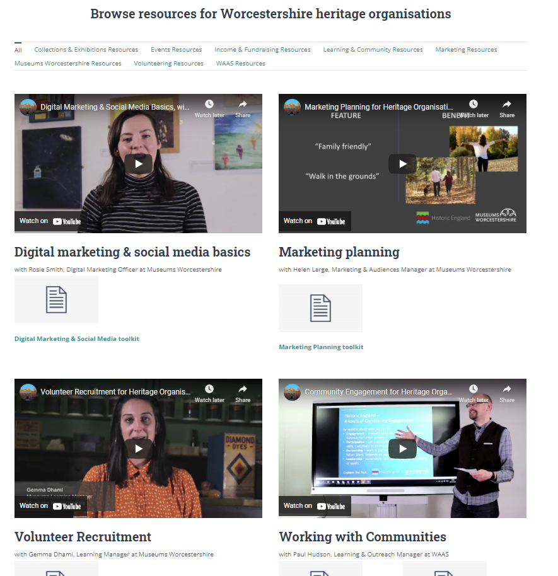Open channel avatar on Community Engagement video

click(292, 392)
